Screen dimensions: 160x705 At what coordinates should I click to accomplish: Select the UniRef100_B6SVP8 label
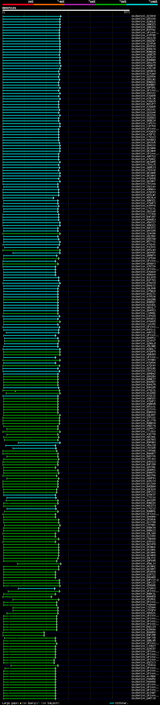(143, 544)
